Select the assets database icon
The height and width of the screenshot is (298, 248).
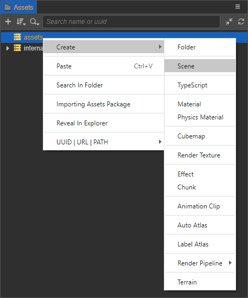[x=17, y=37]
